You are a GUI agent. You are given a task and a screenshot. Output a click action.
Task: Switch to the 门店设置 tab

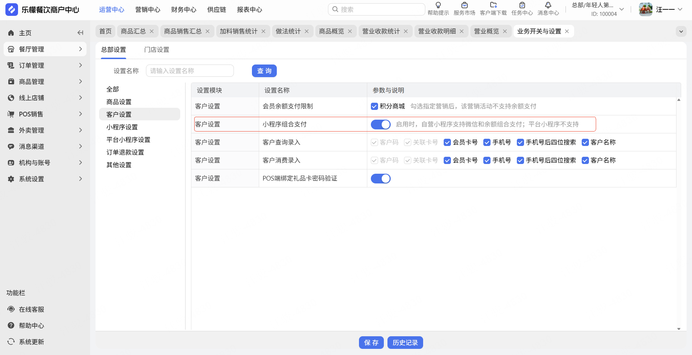[156, 50]
